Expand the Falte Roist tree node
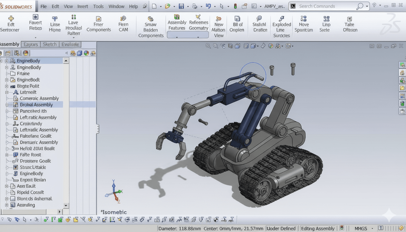 tap(7, 155)
